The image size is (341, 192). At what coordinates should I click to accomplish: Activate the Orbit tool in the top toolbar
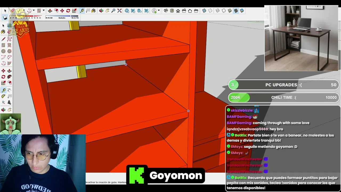[101, 11]
